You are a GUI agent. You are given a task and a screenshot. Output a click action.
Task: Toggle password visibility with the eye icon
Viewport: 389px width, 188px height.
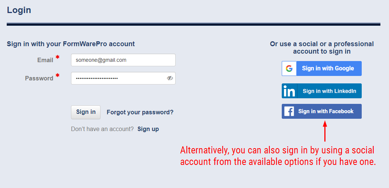(x=170, y=78)
